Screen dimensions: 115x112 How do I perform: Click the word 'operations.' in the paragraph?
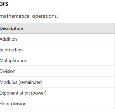45,16
